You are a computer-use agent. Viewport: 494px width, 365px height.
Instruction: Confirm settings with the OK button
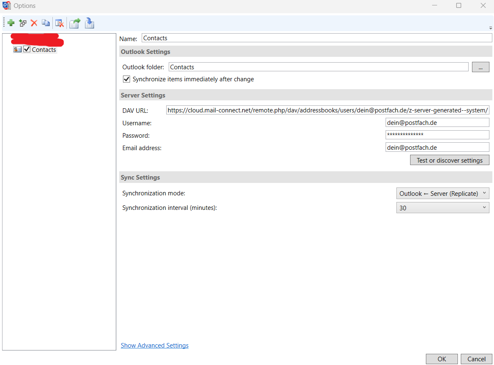(442, 359)
